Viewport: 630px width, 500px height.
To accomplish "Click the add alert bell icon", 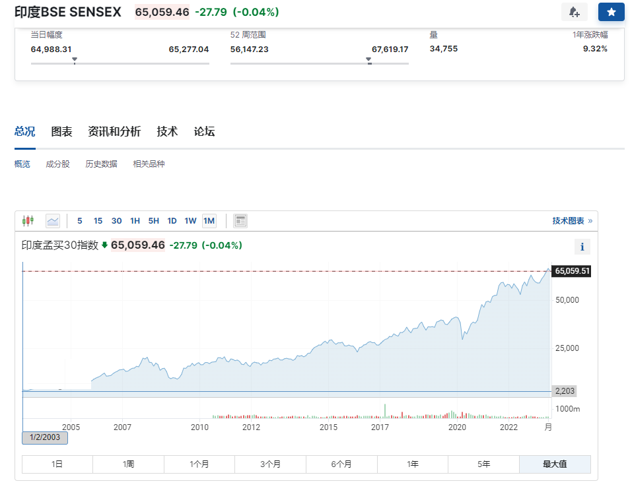I will pos(574,12).
